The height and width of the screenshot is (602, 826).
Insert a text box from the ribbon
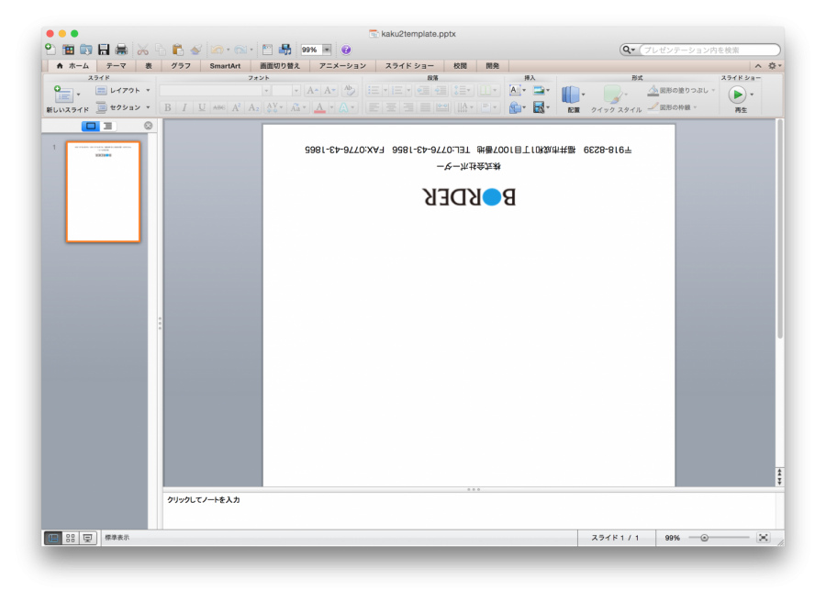click(515, 90)
